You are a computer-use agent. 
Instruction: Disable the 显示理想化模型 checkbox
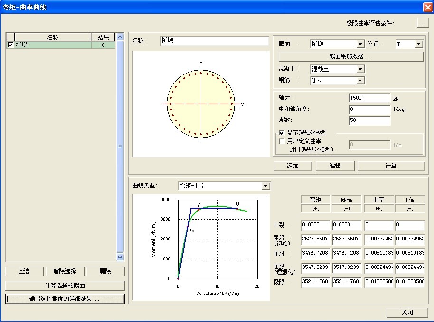(x=282, y=133)
